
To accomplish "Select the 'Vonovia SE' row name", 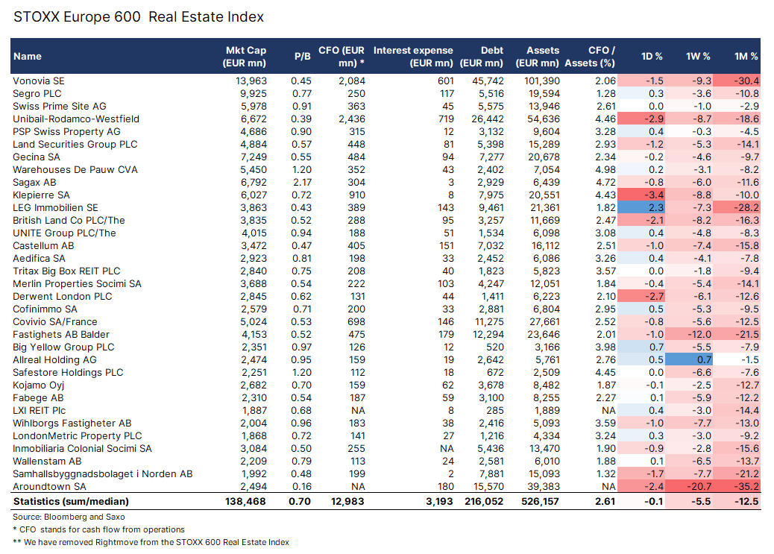I will (x=39, y=81).
